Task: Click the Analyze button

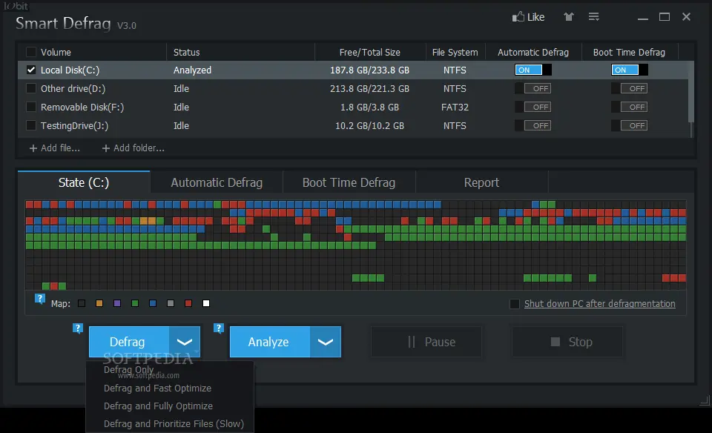Action: click(x=270, y=342)
